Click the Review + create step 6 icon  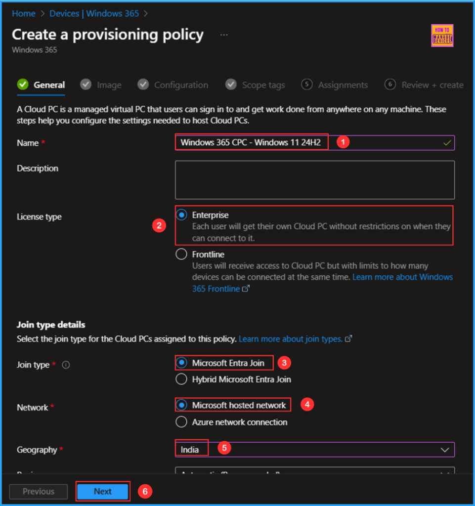coord(390,84)
